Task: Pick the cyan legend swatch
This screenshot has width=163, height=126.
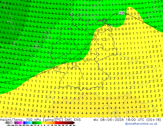Action: click(31, 123)
